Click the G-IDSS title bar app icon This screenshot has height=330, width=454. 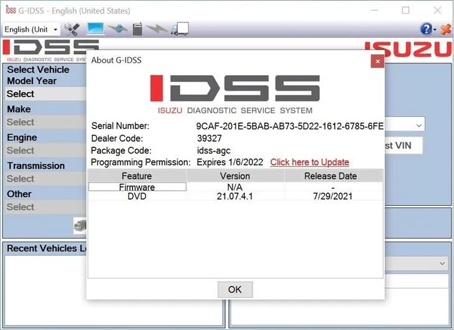[x=11, y=11]
